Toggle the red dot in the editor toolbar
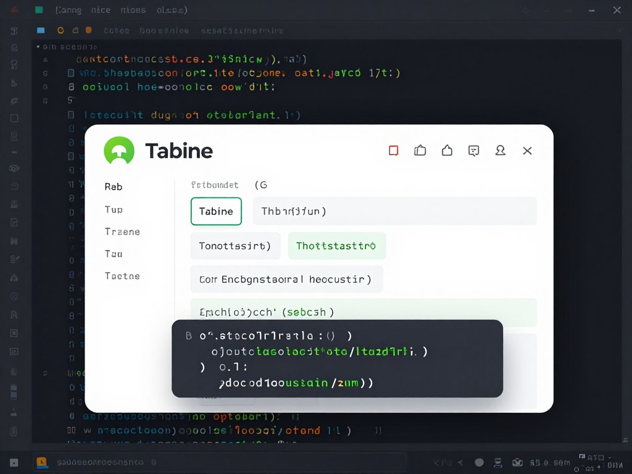 point(88,30)
